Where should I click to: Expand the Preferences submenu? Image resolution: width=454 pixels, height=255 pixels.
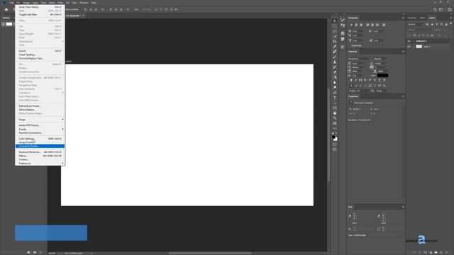40,164
